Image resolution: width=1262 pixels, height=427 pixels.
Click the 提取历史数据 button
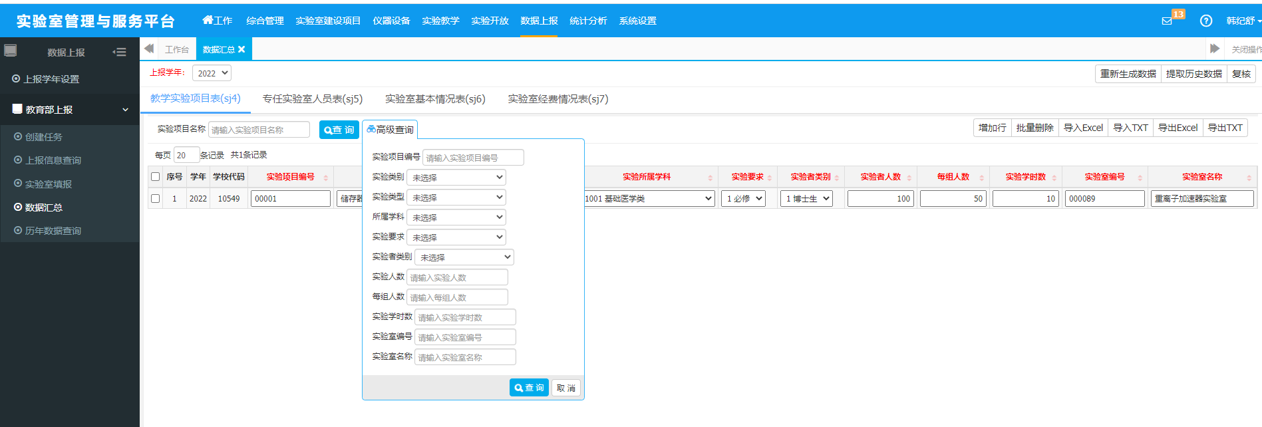[x=1193, y=74]
